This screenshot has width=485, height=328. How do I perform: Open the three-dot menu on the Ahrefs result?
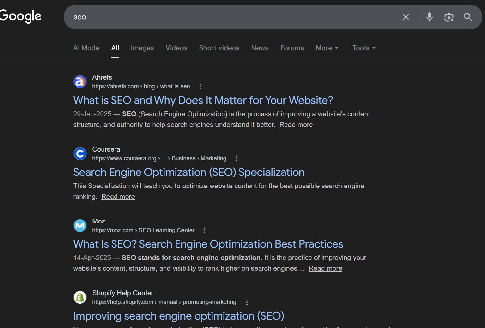pos(200,86)
